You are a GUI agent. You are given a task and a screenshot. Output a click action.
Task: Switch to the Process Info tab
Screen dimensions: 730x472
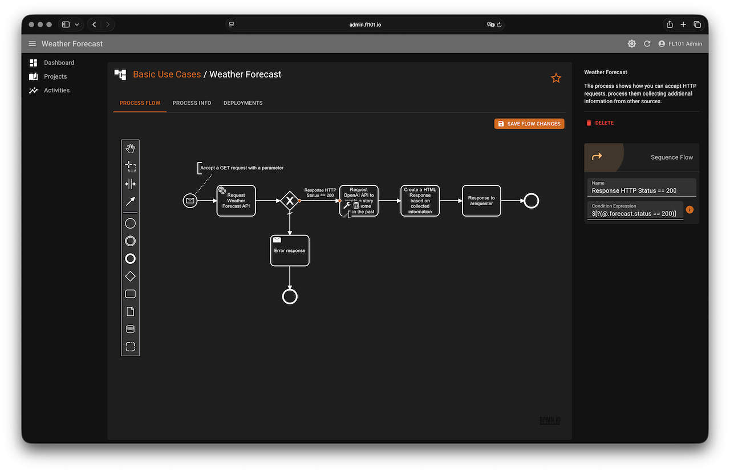click(192, 103)
